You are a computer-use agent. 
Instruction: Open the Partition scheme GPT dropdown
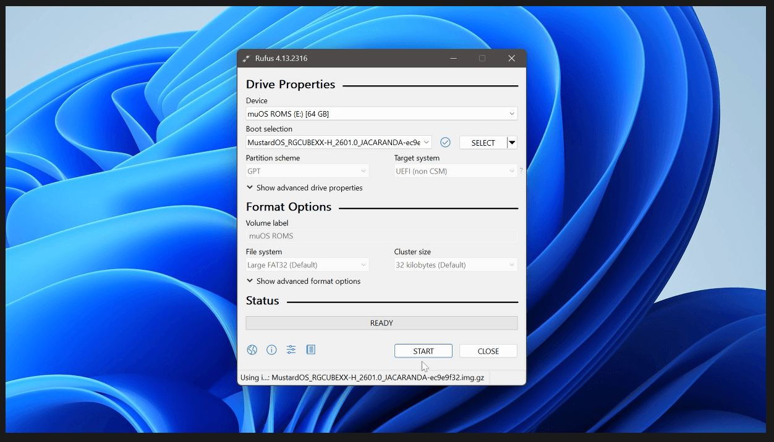[x=307, y=171]
